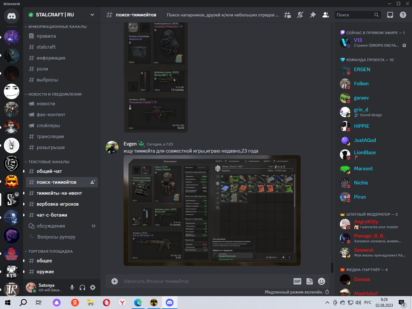Click the search magnifier icon
The image size is (412, 309).
376,15
